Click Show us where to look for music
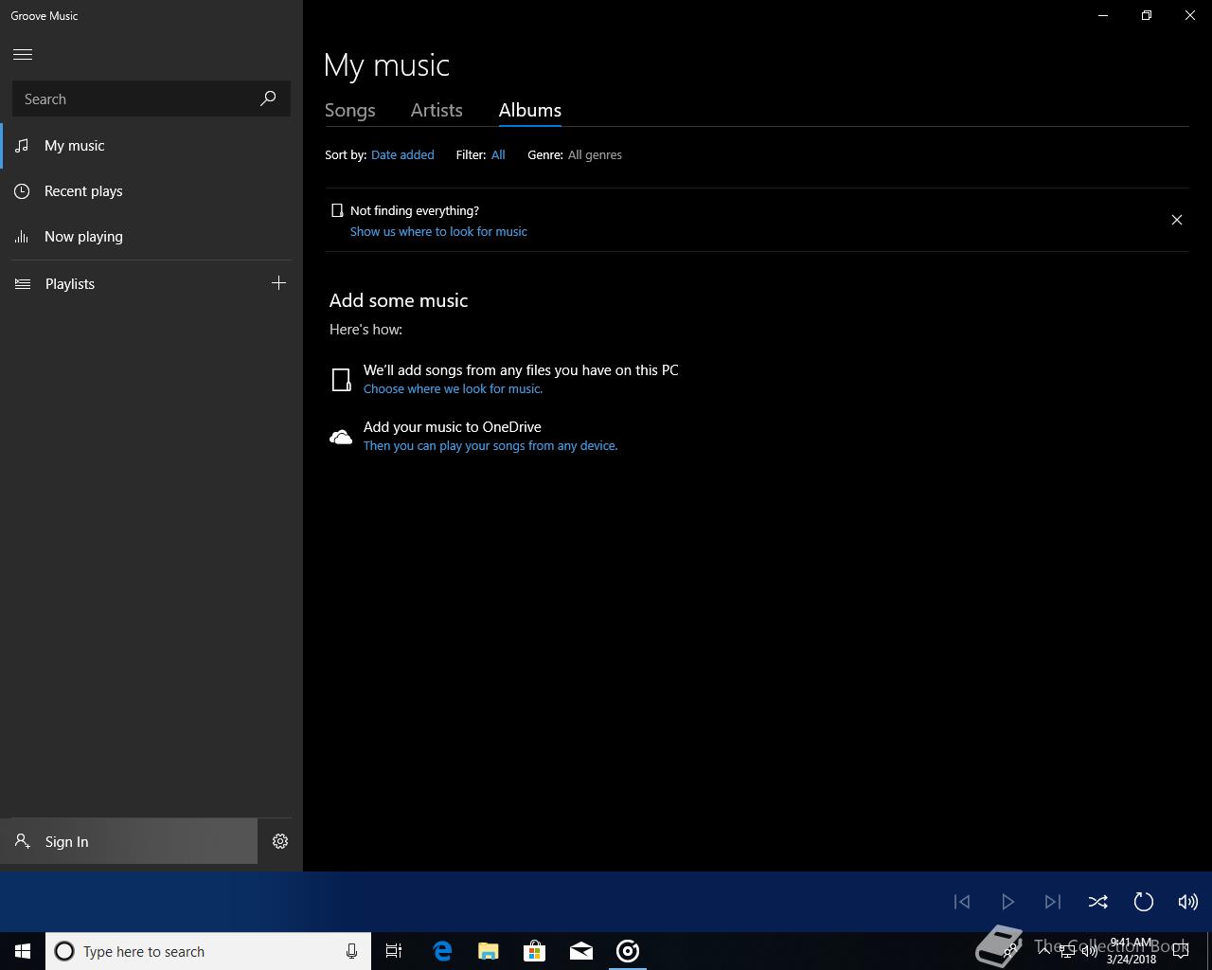Viewport: 1212px width, 970px height. pyautogui.click(x=438, y=231)
